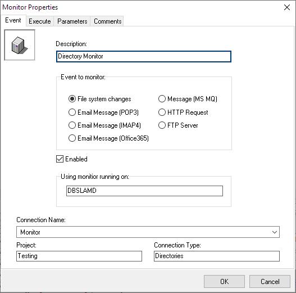Viewport: 296px width, 293px height.
Task: Click the Connection Type field showing Directories
Action: [x=217, y=256]
